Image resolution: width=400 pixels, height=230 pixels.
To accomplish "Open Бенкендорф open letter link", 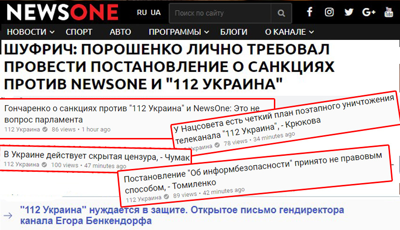I will [181, 215].
